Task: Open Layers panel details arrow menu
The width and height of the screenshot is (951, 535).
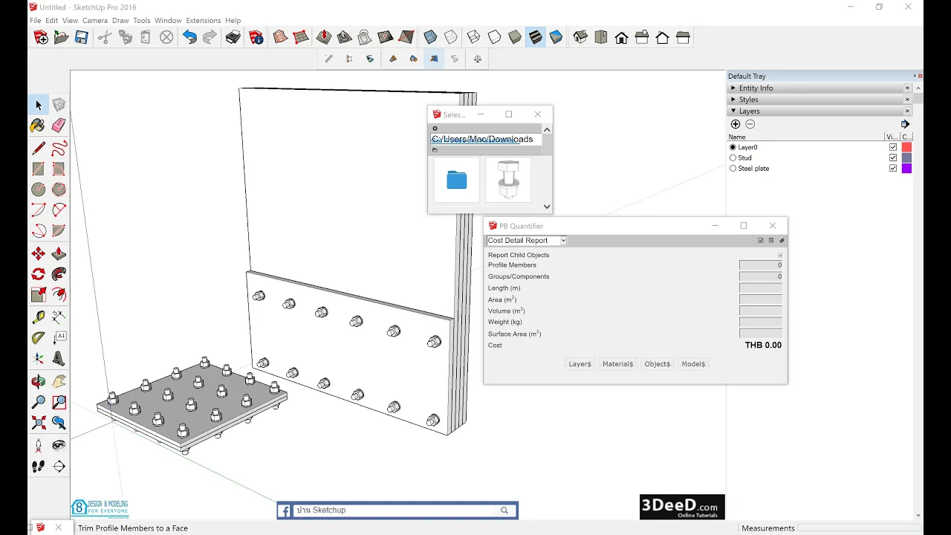Action: click(x=905, y=124)
